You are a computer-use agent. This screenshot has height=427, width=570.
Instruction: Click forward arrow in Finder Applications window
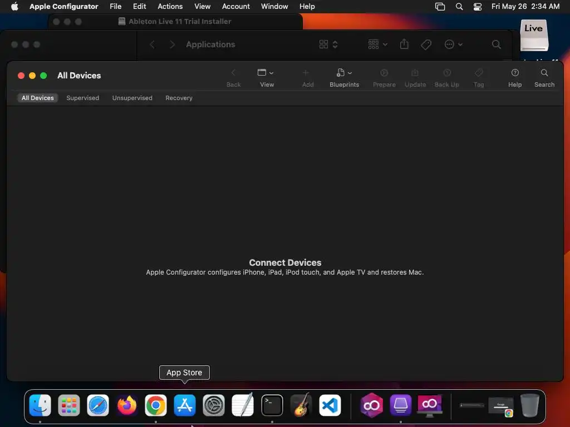click(x=173, y=44)
